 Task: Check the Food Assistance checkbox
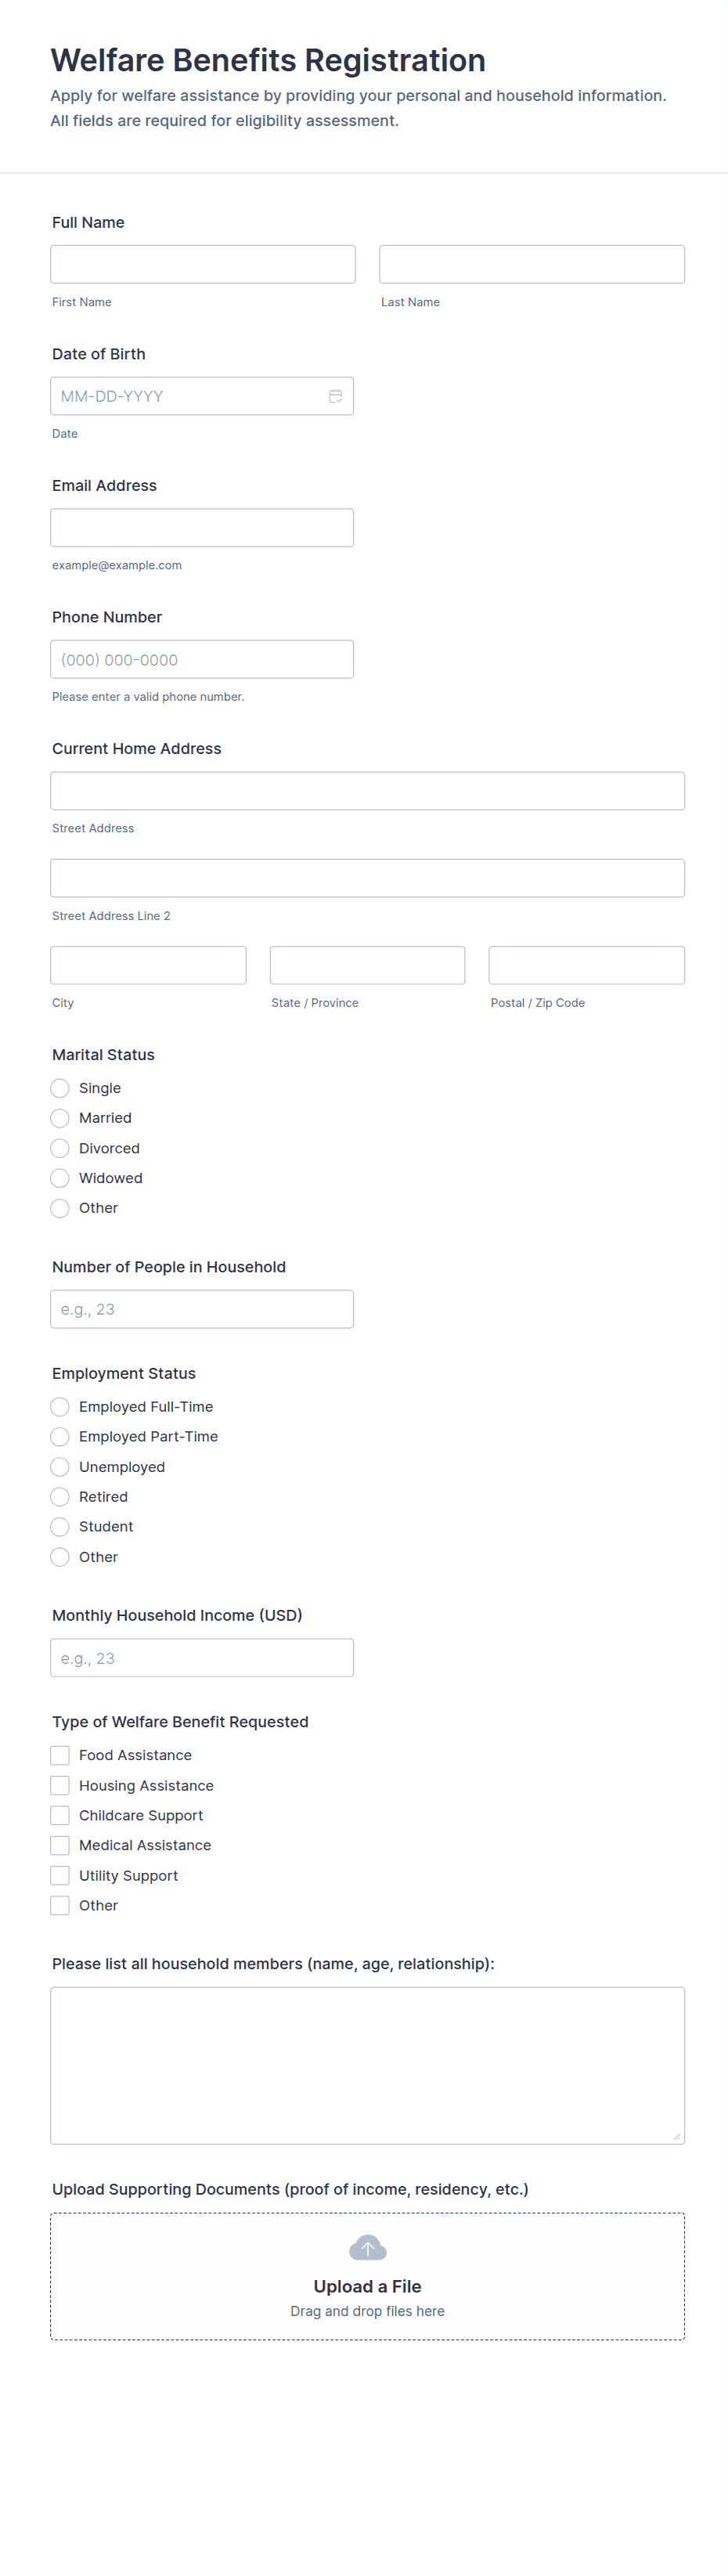[60, 1755]
